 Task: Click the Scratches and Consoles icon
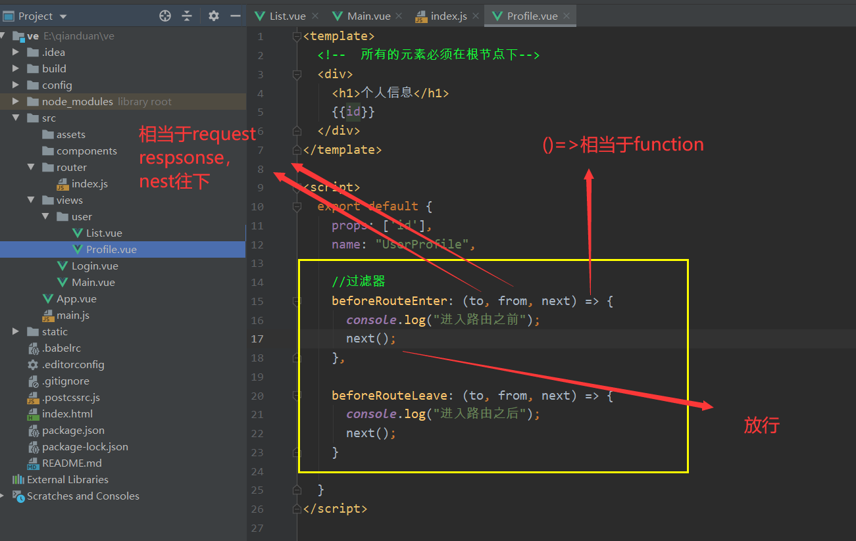click(18, 496)
